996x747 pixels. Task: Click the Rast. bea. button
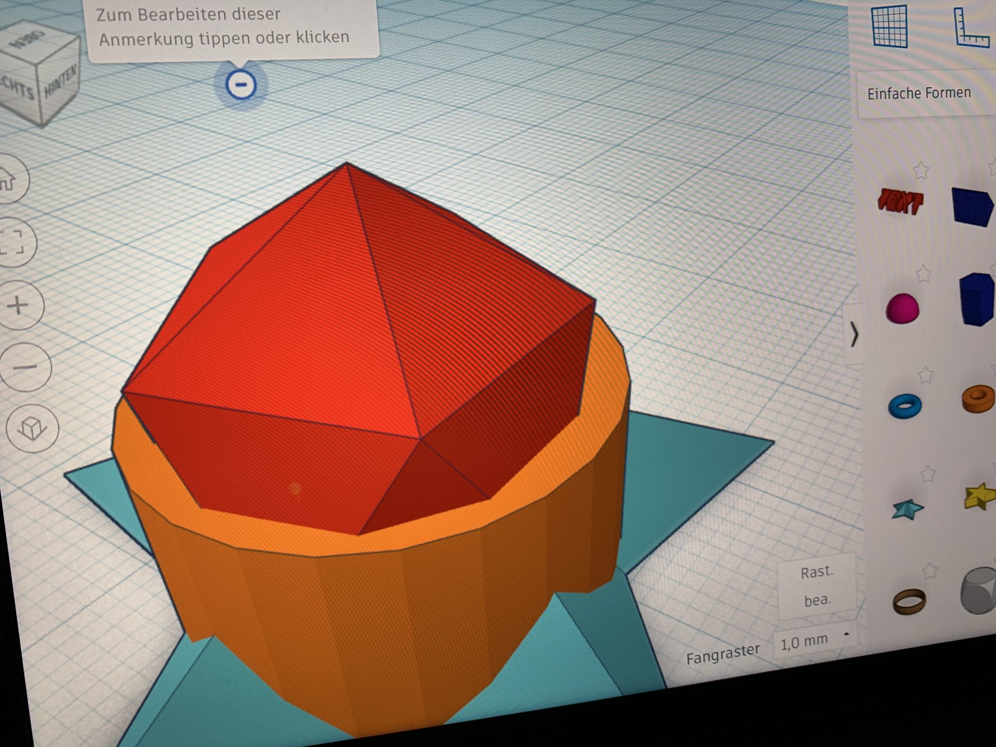click(817, 586)
